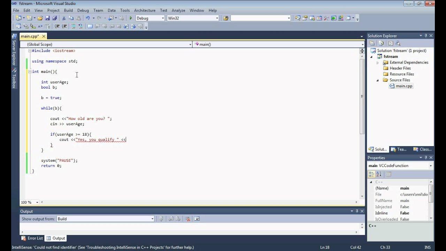Select the Header Files folder
Viewport: 446px width, 251px height.
click(x=400, y=68)
